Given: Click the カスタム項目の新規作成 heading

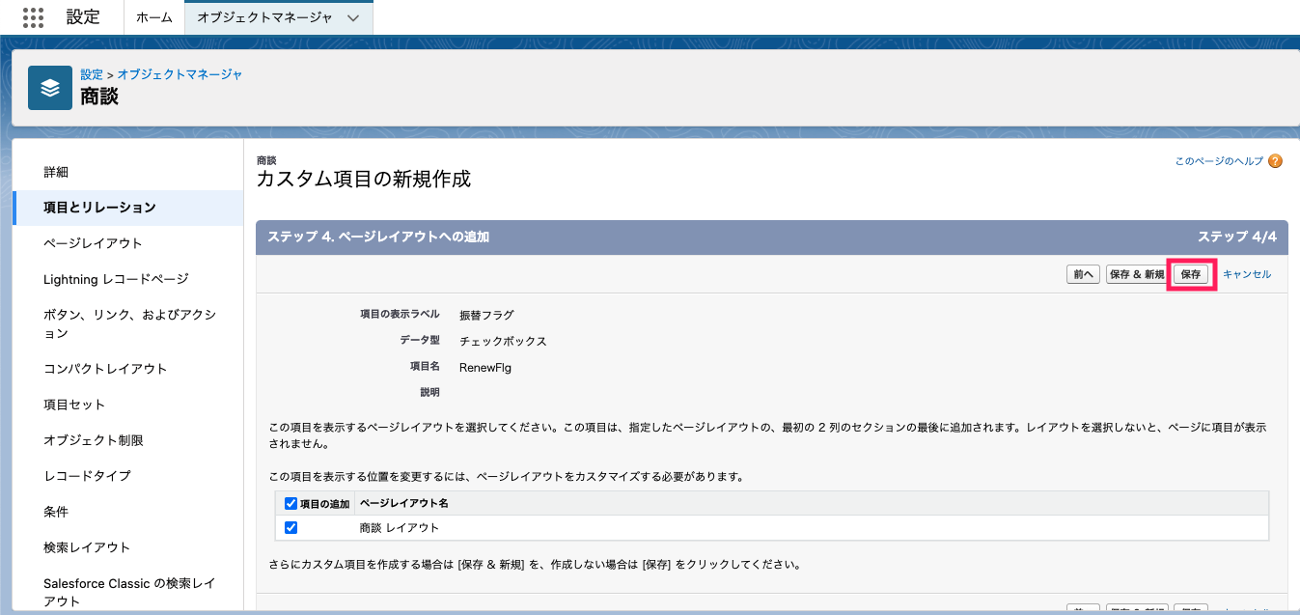Looking at the screenshot, I should click(x=364, y=180).
